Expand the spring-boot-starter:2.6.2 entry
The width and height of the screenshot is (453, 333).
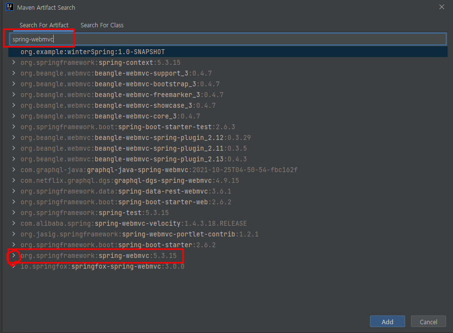(x=14, y=244)
